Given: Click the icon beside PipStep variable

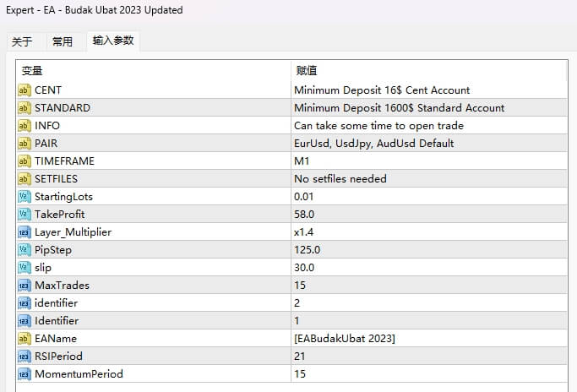Looking at the screenshot, I should click(24, 250).
